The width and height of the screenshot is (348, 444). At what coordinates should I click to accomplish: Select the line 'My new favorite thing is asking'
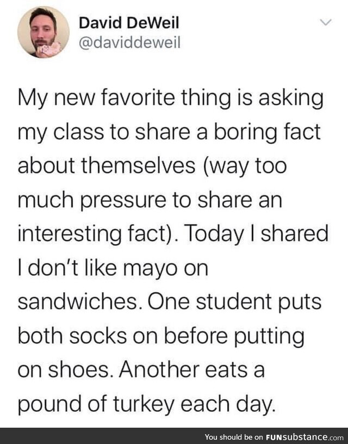tap(170, 100)
